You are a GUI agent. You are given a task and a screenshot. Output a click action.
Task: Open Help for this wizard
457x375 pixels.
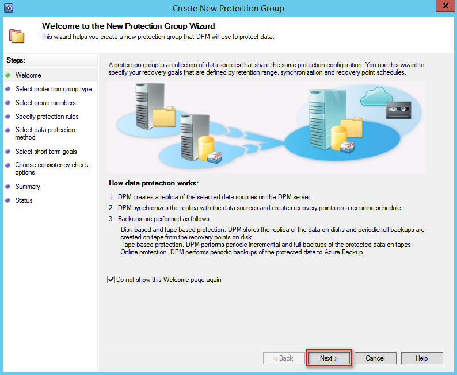[x=422, y=358]
